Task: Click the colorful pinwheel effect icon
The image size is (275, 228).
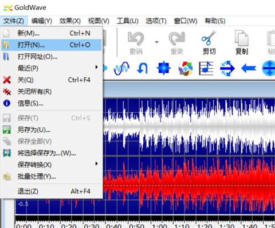Action: pyautogui.click(x=185, y=68)
